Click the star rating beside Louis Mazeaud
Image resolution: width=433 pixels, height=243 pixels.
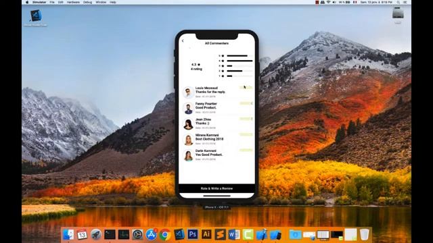click(246, 88)
